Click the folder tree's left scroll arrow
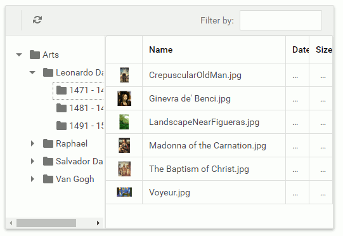 tap(11, 223)
